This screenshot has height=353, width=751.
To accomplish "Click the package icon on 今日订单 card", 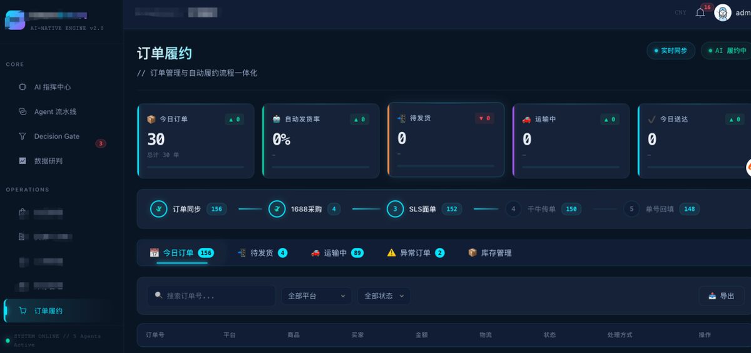I will 151,119.
